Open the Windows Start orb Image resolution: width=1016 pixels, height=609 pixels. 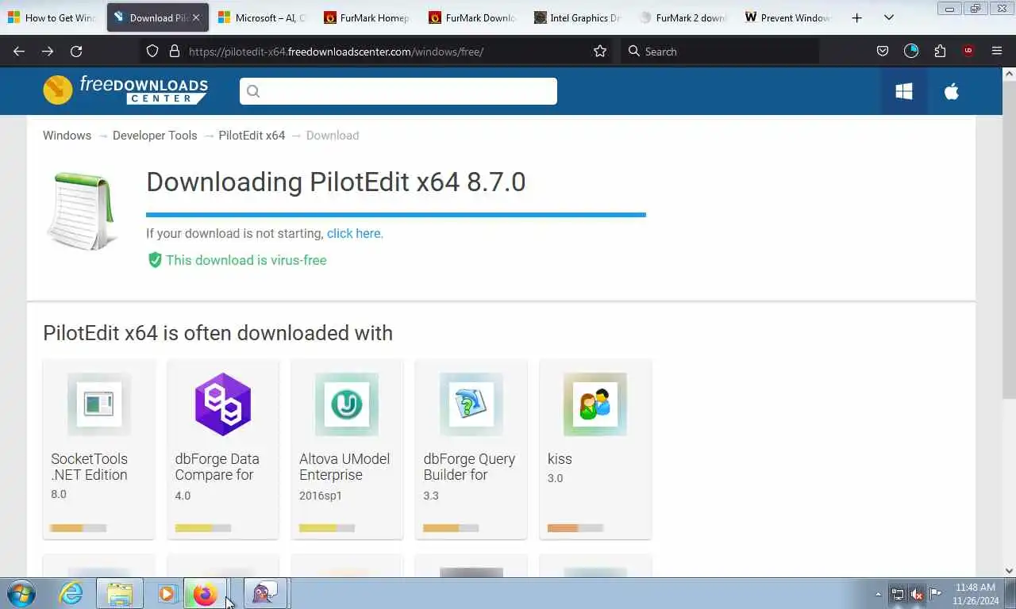pyautogui.click(x=21, y=593)
